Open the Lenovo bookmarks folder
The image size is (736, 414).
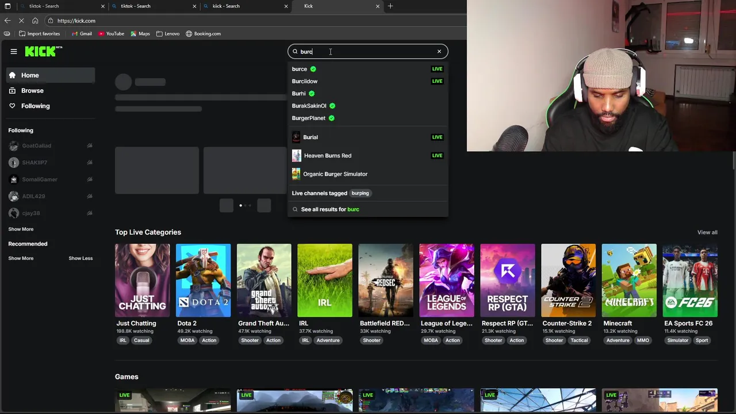[168, 33]
